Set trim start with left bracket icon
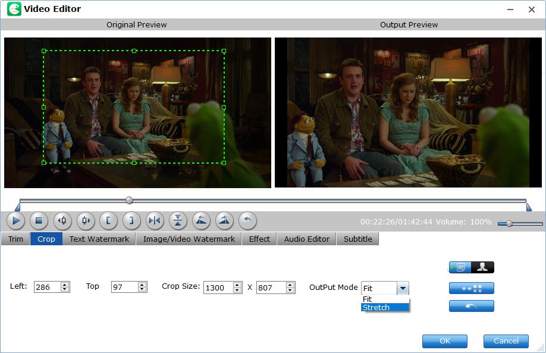 click(108, 221)
